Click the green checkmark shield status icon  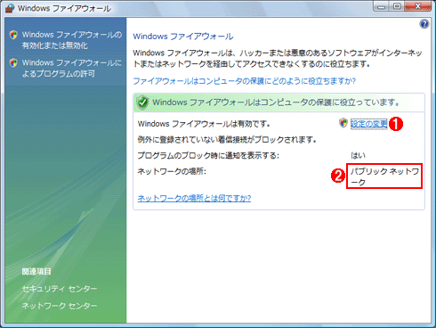[142, 102]
